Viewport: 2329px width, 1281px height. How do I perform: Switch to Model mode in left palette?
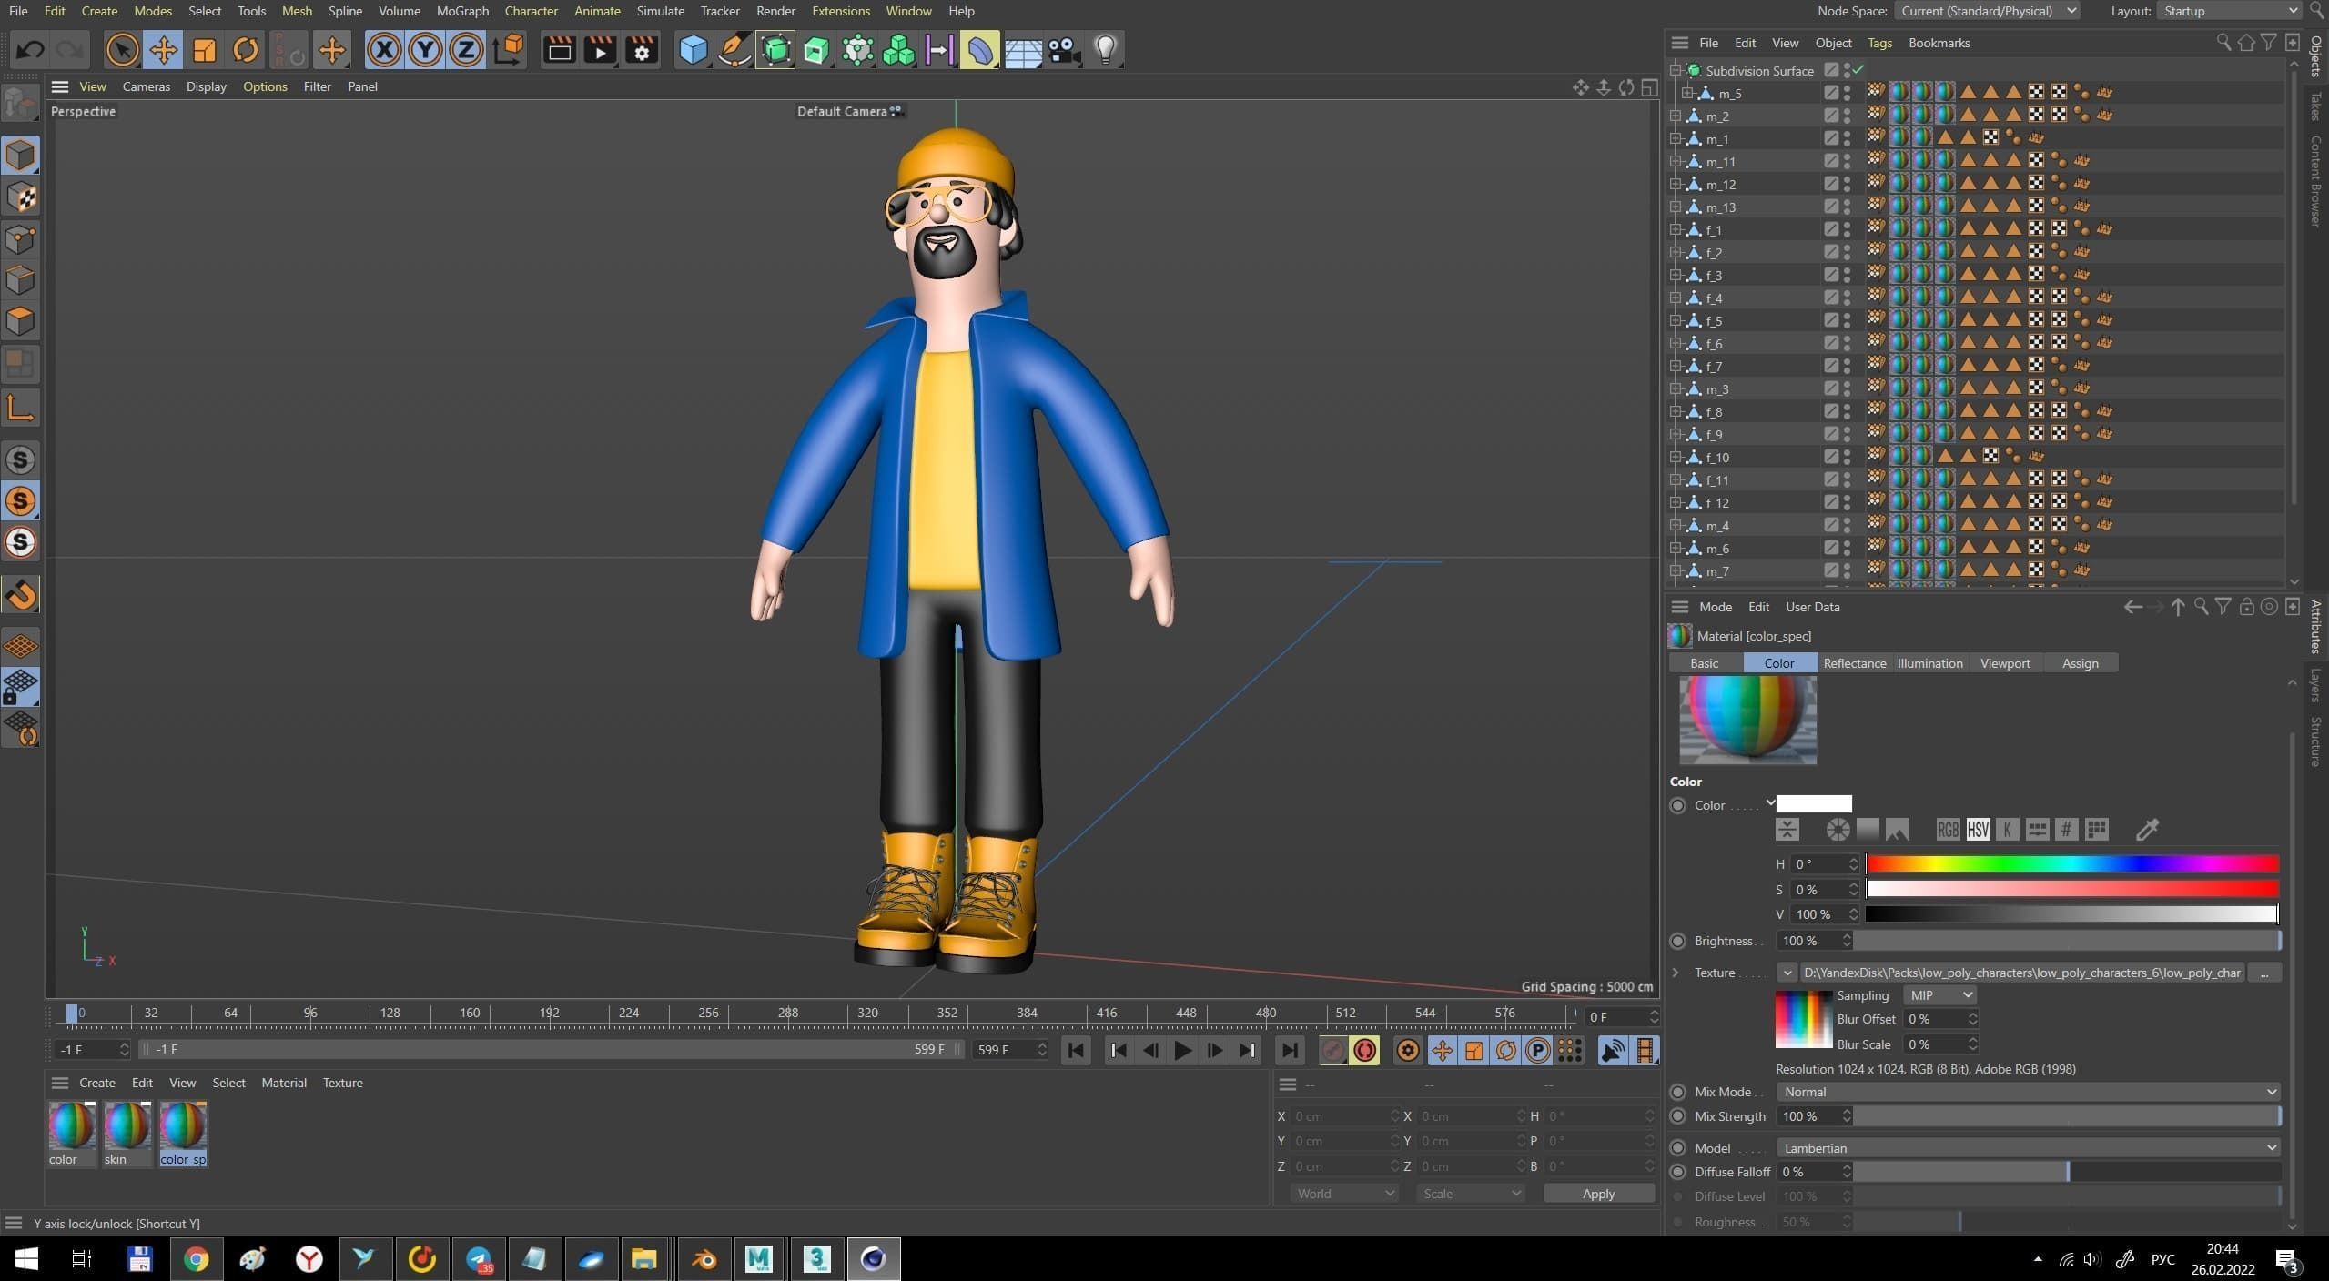pyautogui.click(x=21, y=156)
